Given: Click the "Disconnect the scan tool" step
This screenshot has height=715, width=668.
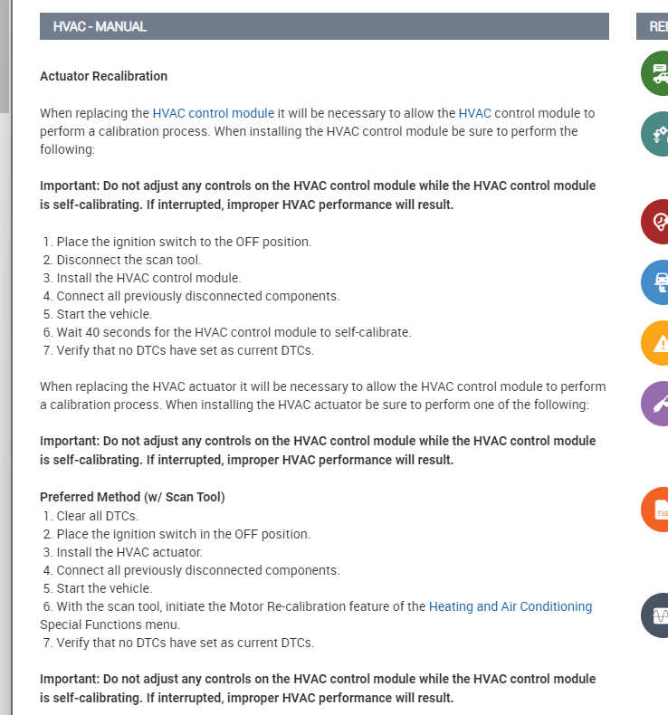Looking at the screenshot, I should pyautogui.click(x=129, y=260).
